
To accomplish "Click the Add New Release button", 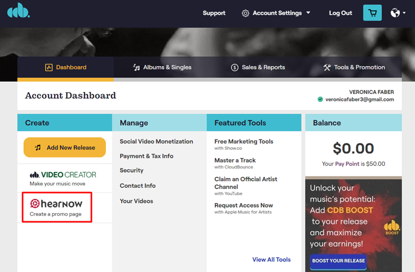I will (x=64, y=148).
